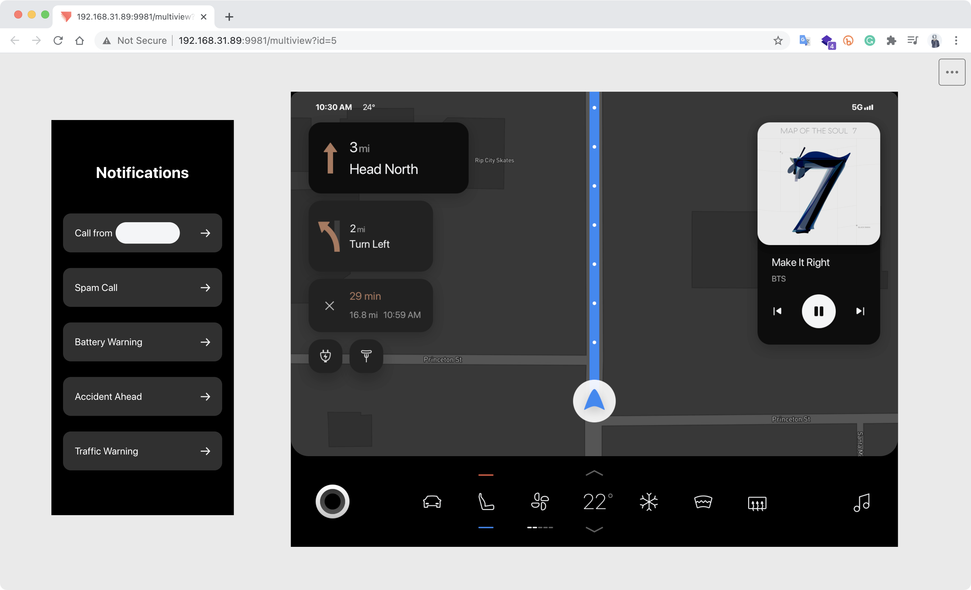971x590 pixels.
Task: Toggle the seat heating control
Action: 486,502
